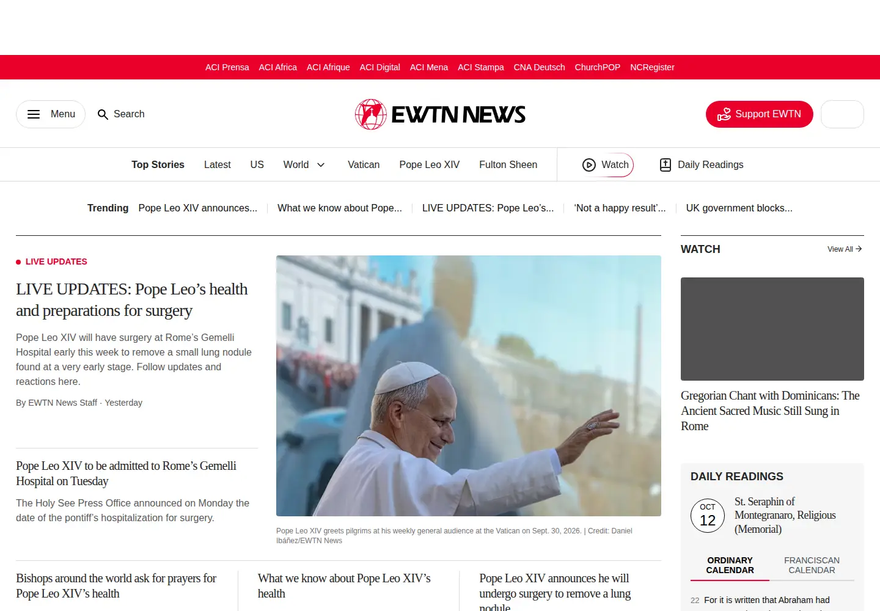Open the Vatican section
This screenshot has width=880, height=611.
[364, 165]
